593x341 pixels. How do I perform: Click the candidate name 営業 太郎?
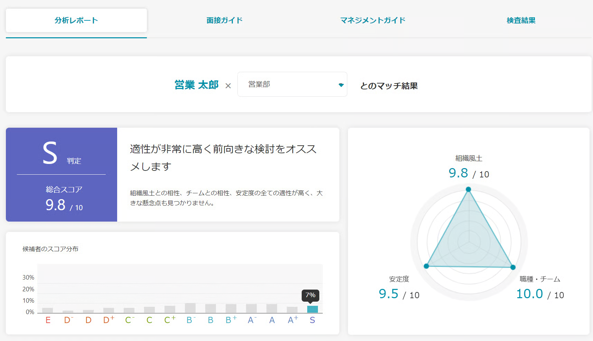[x=196, y=85]
